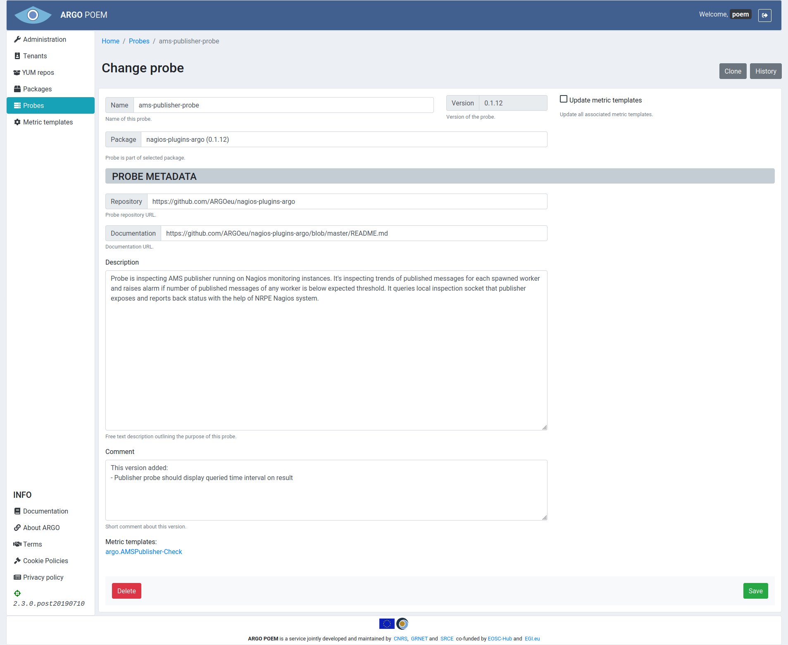This screenshot has height=645, width=788.
Task: Click the EOSC-Hub round logo in footer
Action: [402, 623]
